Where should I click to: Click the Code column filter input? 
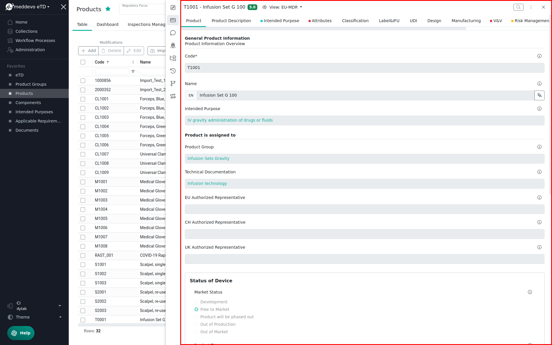(112, 71)
